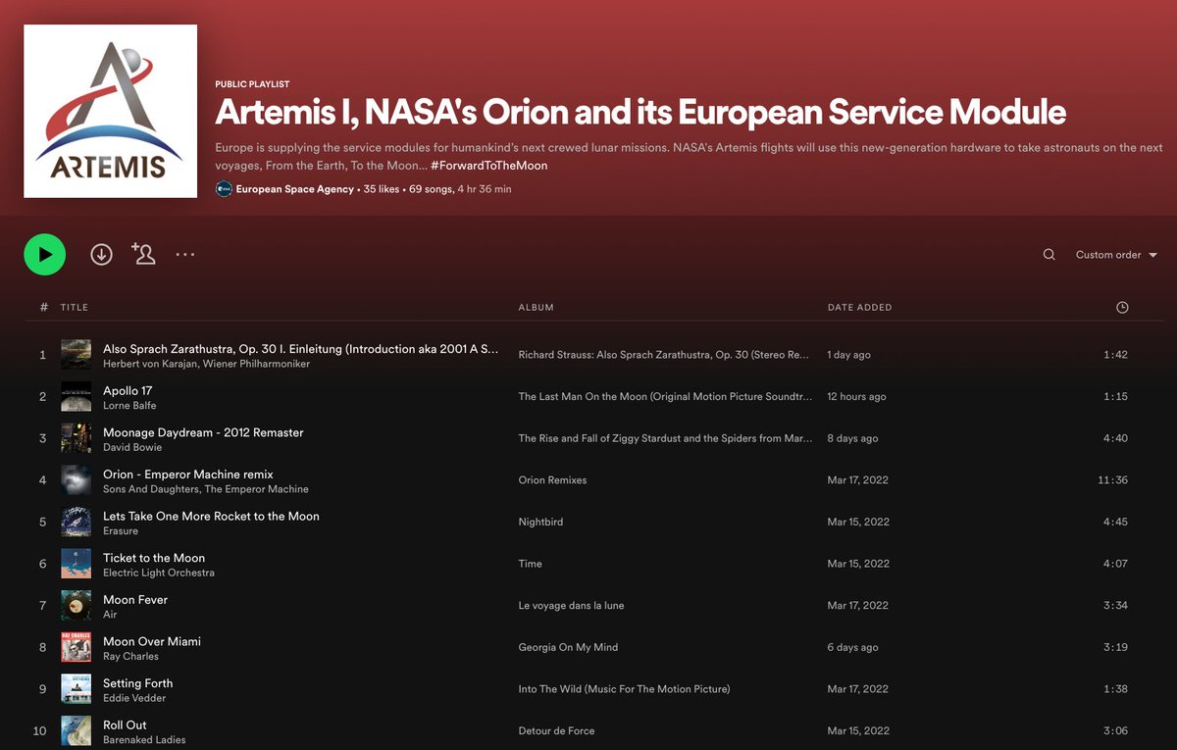
Task: Select the Roll Out track title
Action: (125, 725)
